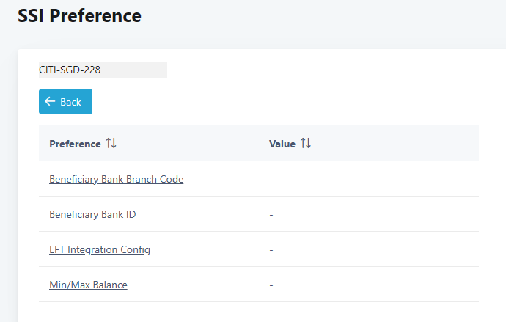The width and height of the screenshot is (506, 322).
Task: Select the value cell for Beneficiary Bank Branch Code
Action: tap(271, 179)
